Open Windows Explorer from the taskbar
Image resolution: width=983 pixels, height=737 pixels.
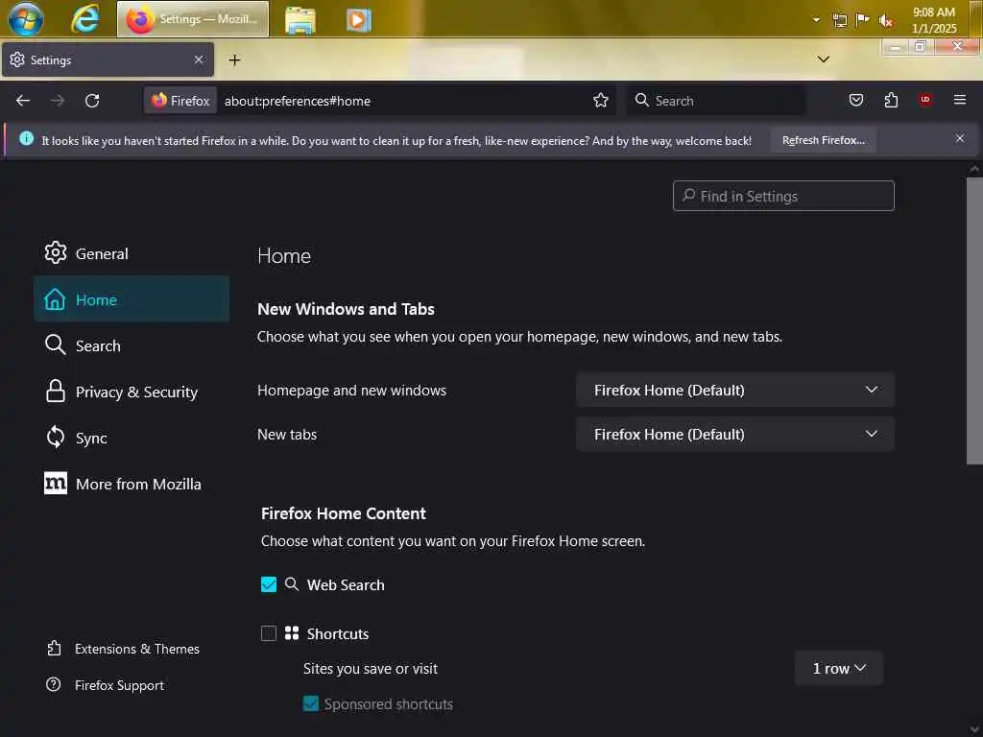click(300, 20)
